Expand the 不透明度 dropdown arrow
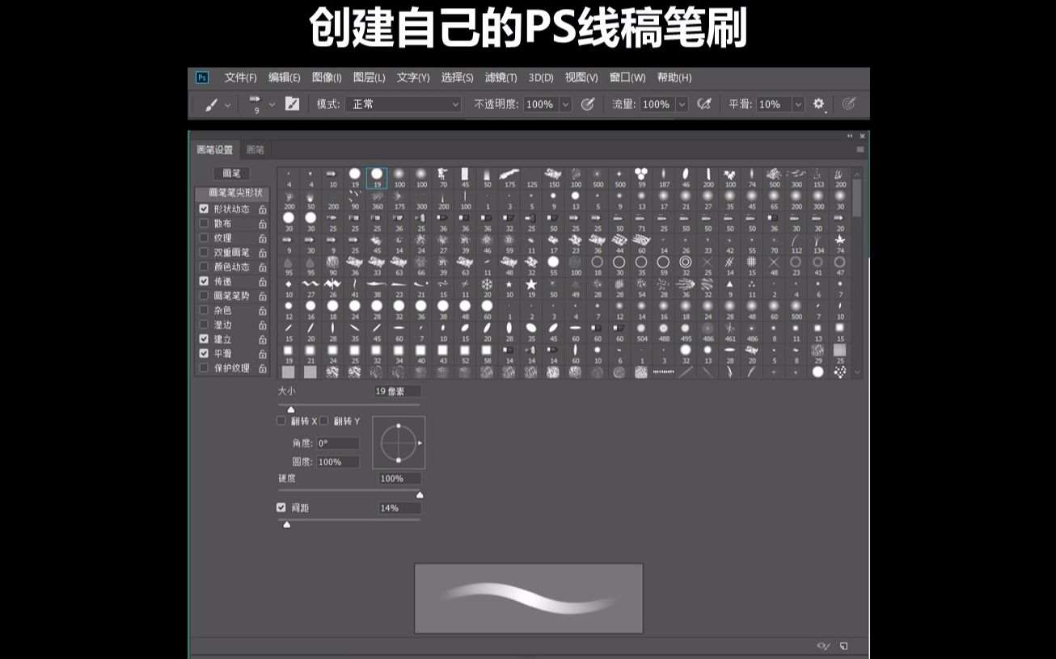Image resolution: width=1056 pixels, height=659 pixels. (x=565, y=104)
